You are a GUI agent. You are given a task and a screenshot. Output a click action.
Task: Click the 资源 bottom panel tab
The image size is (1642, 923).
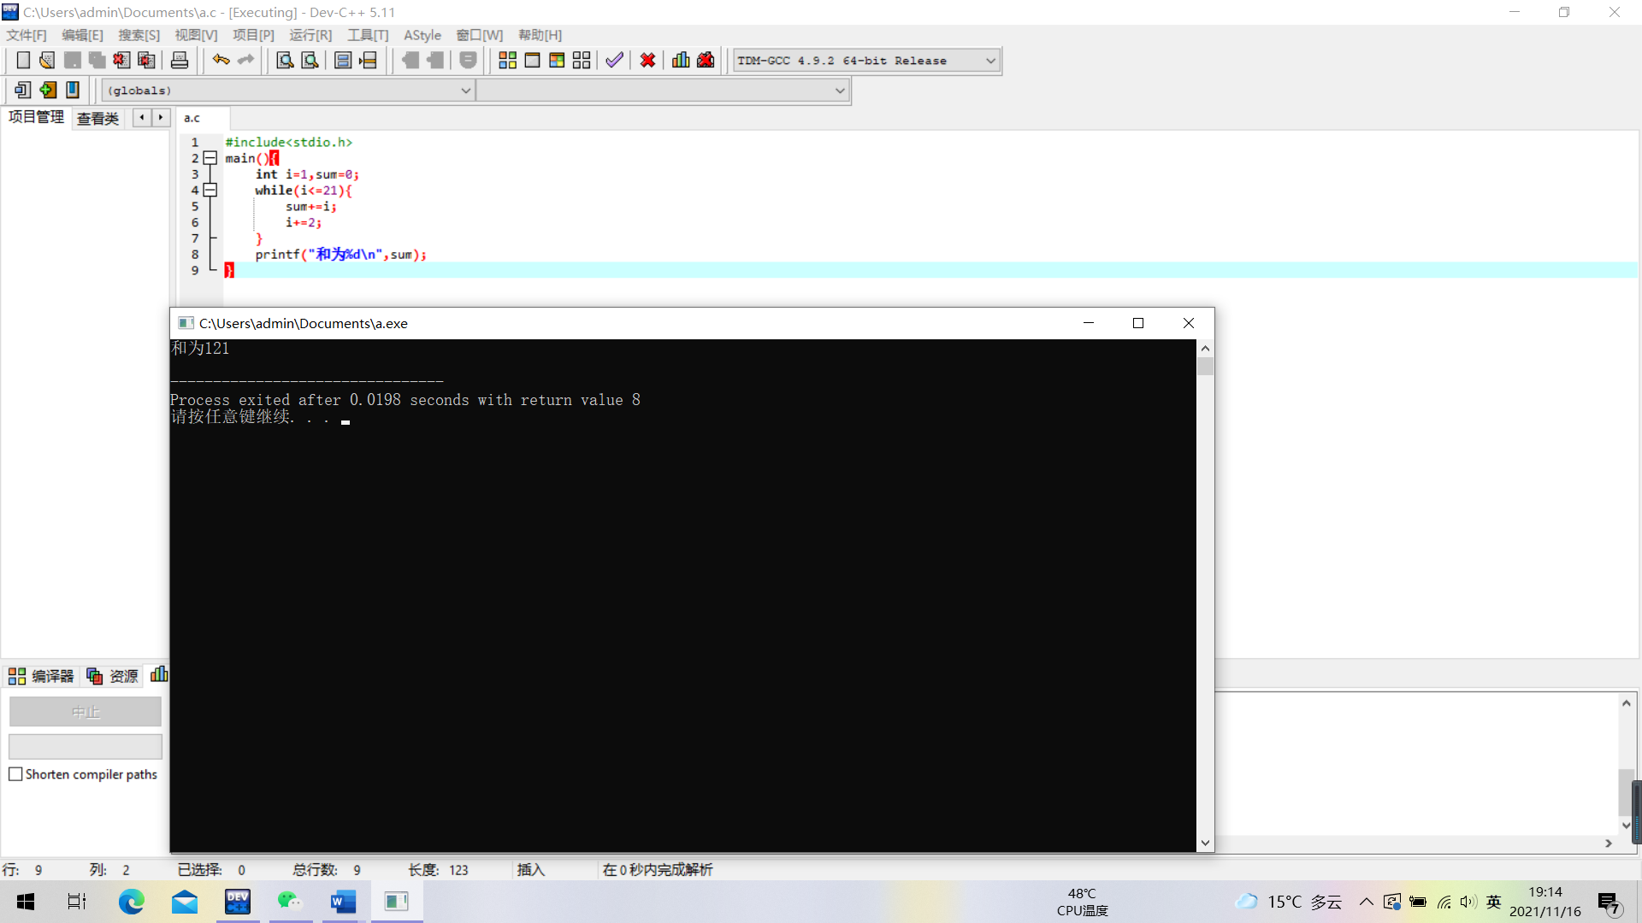pos(113,676)
